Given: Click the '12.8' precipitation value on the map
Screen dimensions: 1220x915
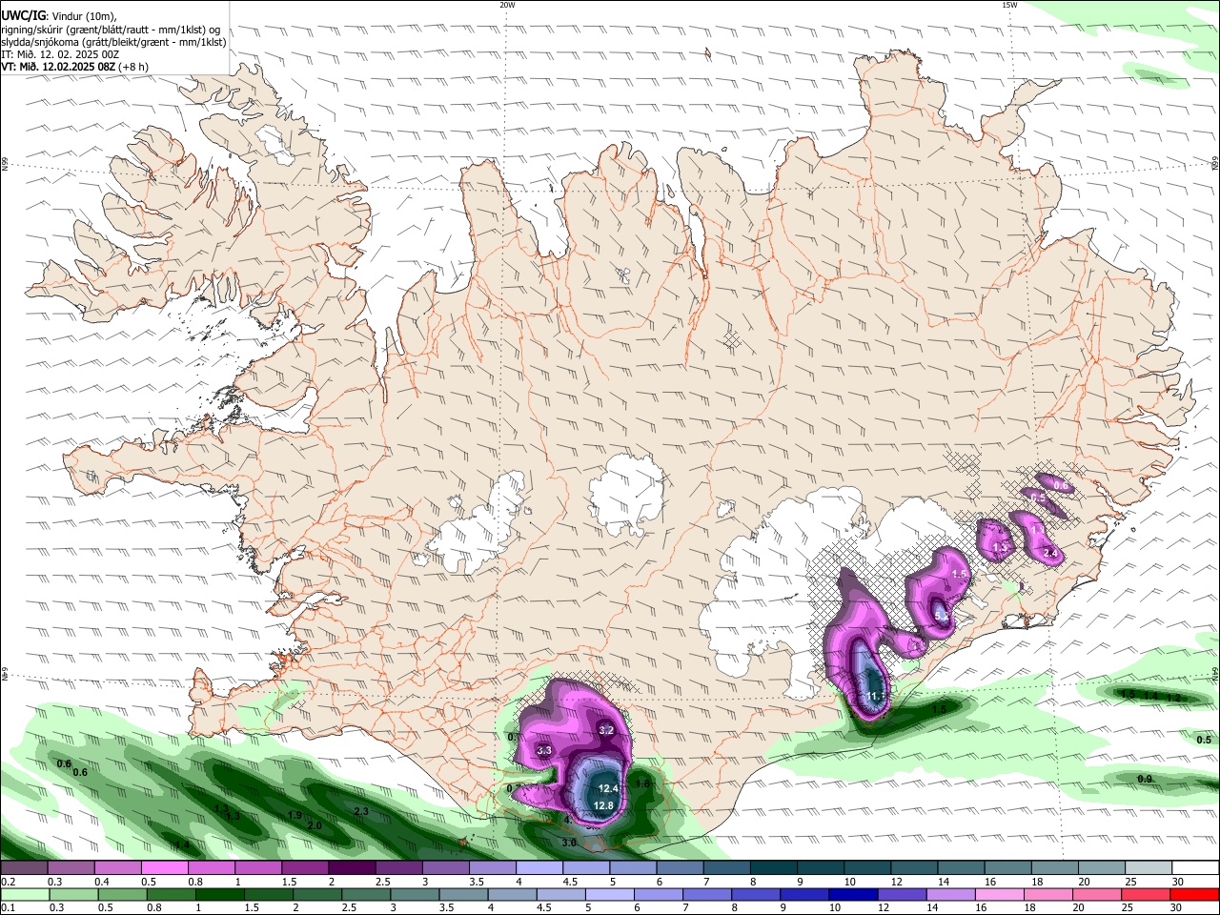Looking at the screenshot, I should (603, 805).
